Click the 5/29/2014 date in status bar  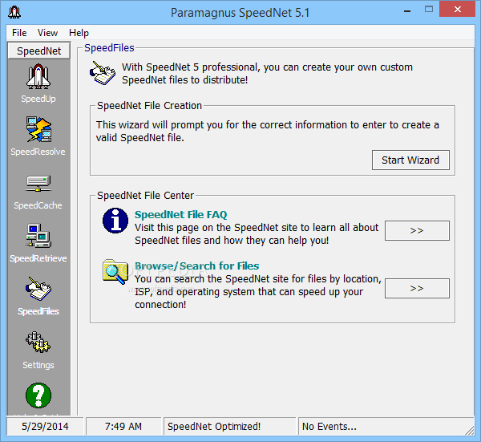coord(45,426)
